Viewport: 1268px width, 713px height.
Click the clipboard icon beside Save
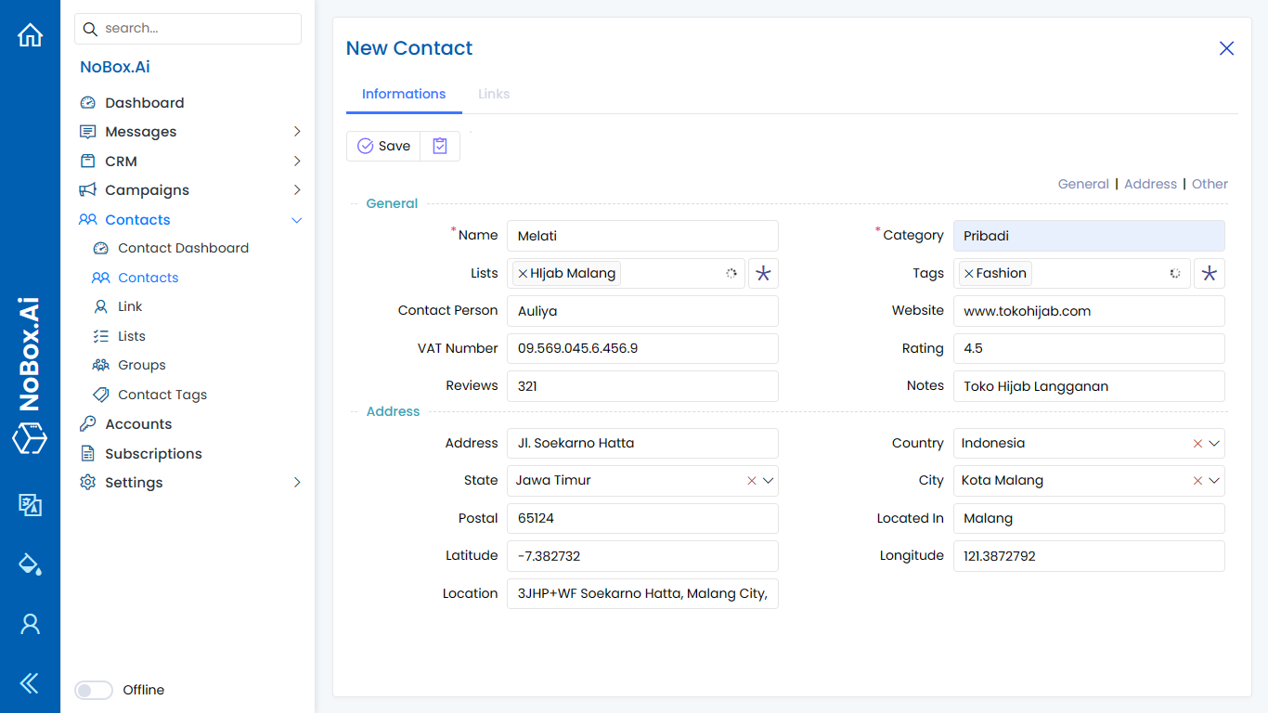click(x=440, y=146)
